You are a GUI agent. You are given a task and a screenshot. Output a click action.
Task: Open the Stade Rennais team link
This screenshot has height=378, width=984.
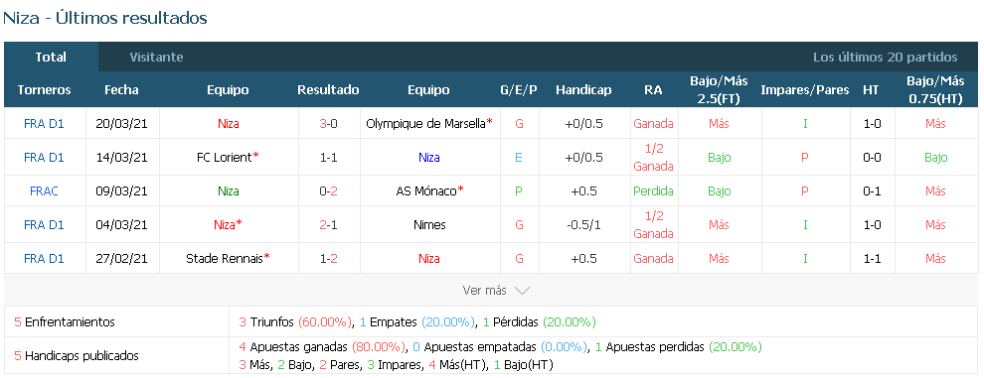224,258
